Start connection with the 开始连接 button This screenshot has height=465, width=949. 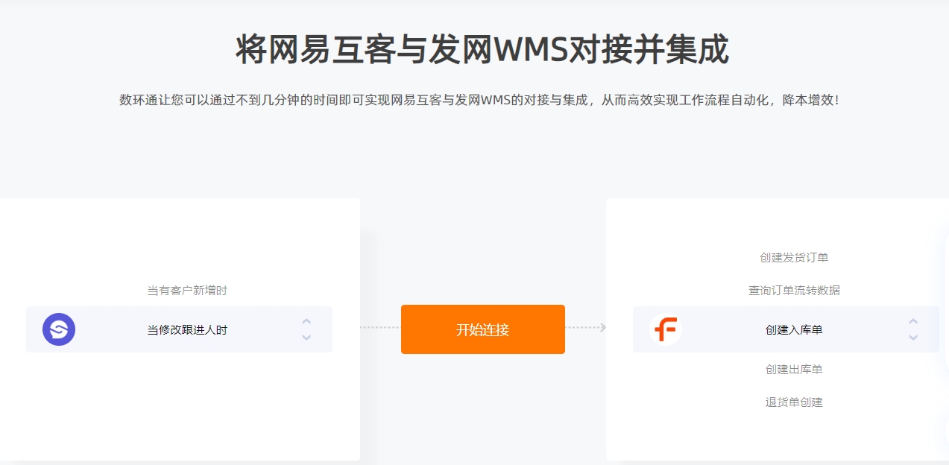[x=483, y=329]
